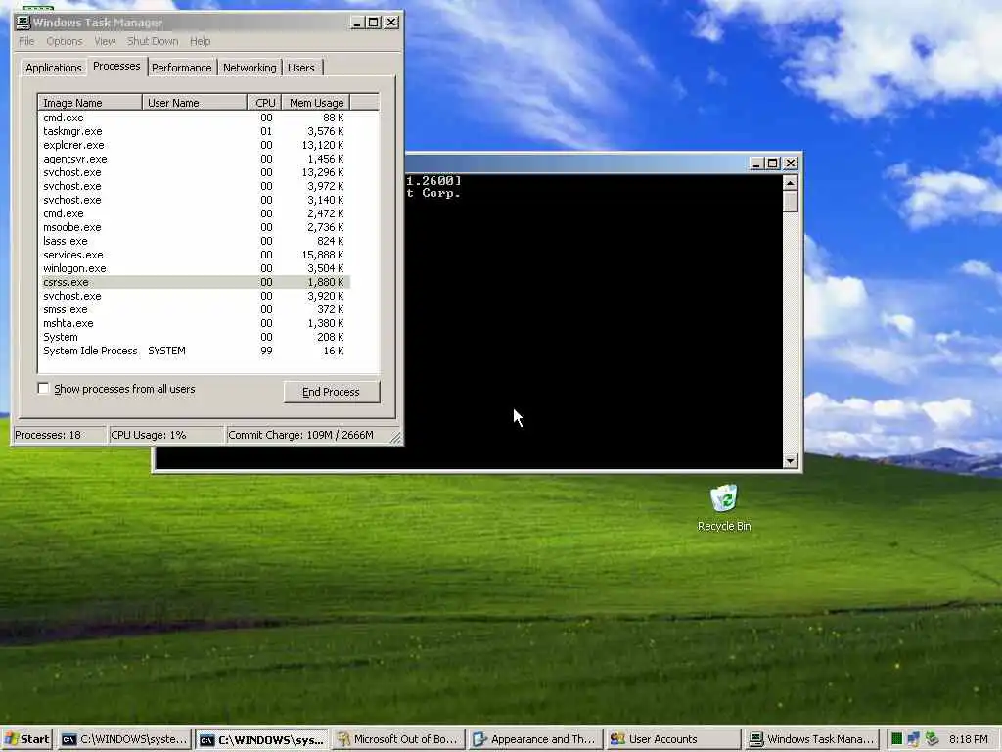
Task: Click the taskbar clock showing 8:18 PM
Action: [x=968, y=739]
